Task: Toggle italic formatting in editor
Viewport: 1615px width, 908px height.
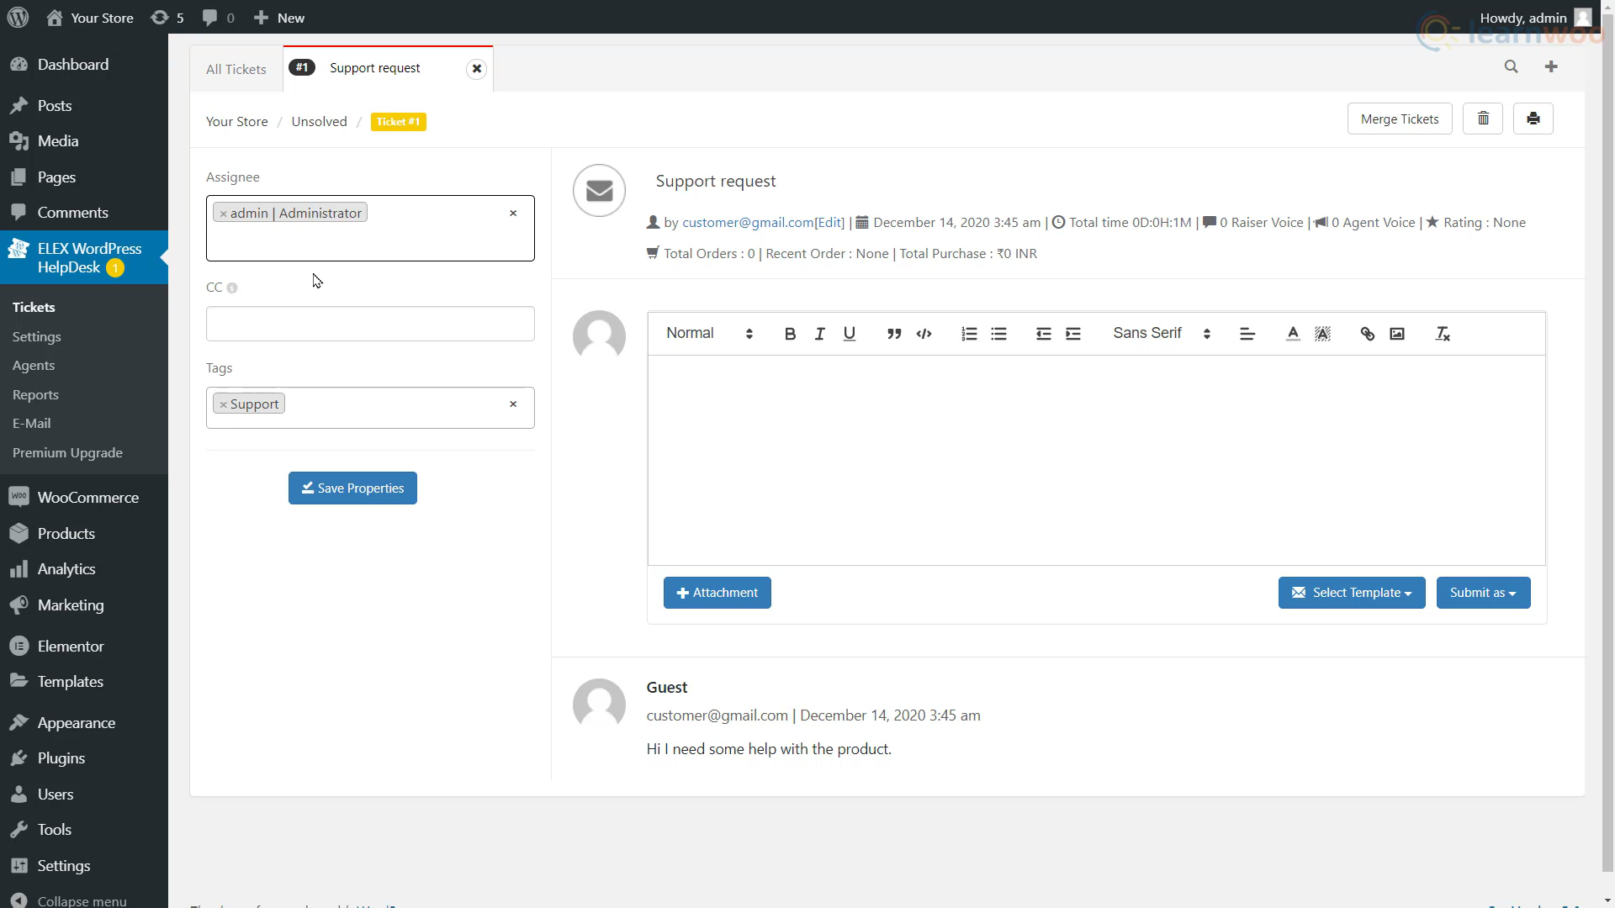Action: point(819,334)
